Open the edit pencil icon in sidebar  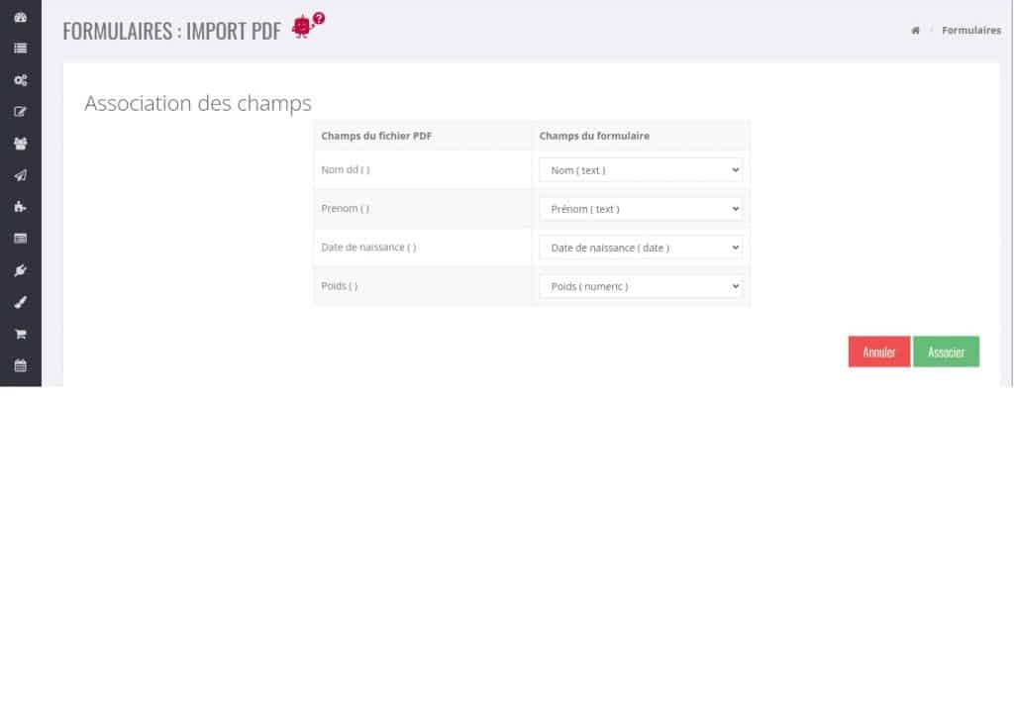coord(21,112)
